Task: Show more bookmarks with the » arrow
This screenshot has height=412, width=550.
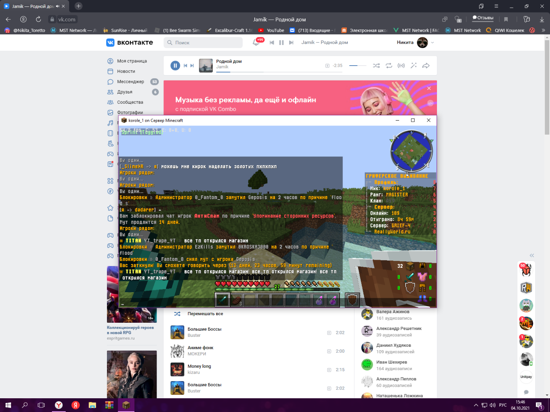Action: click(544, 31)
